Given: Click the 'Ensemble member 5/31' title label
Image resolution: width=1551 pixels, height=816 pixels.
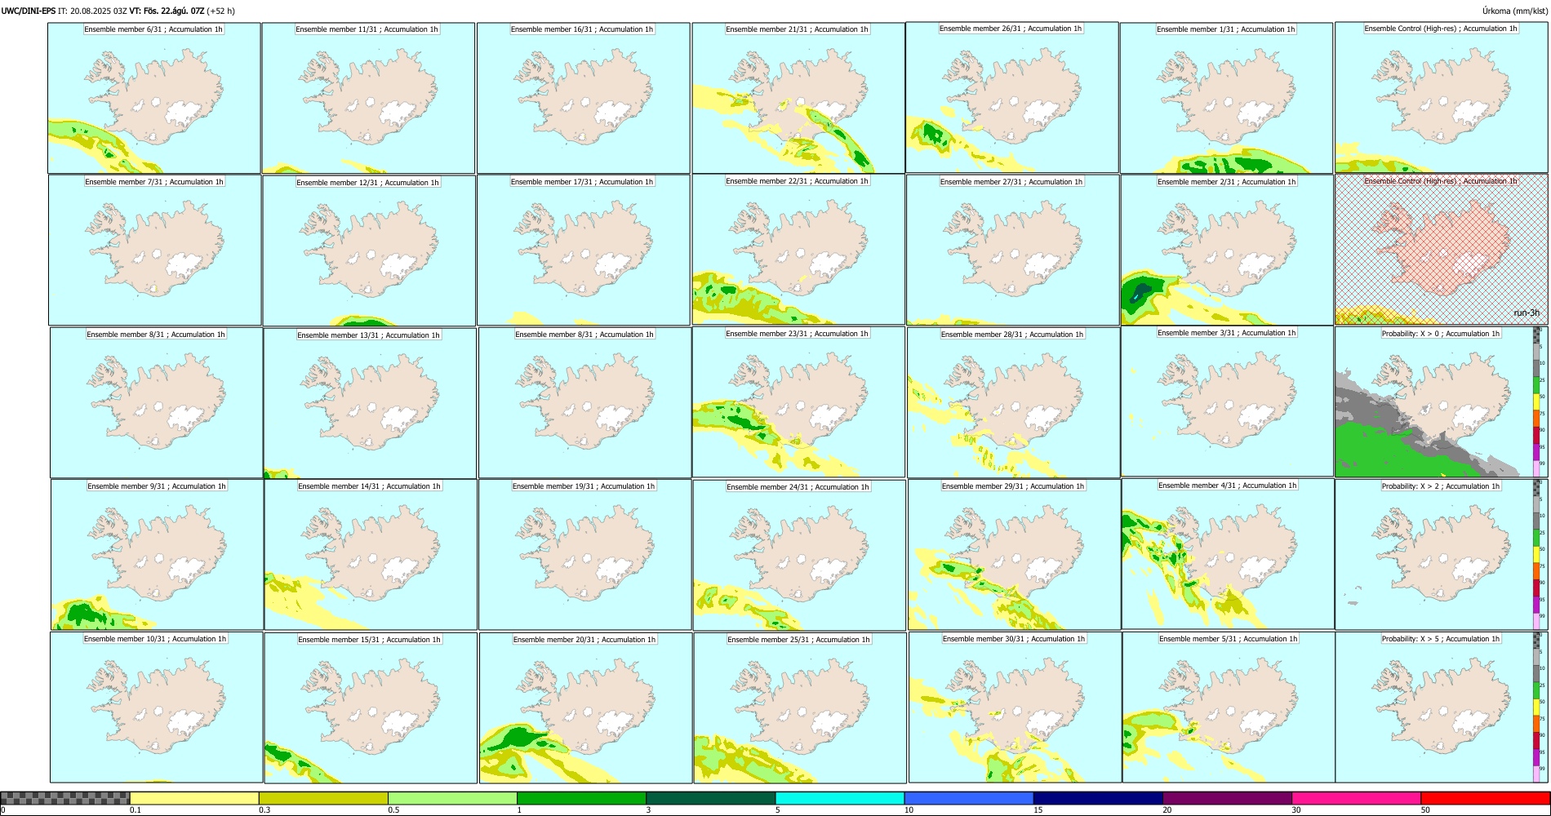Looking at the screenshot, I should tap(1228, 639).
